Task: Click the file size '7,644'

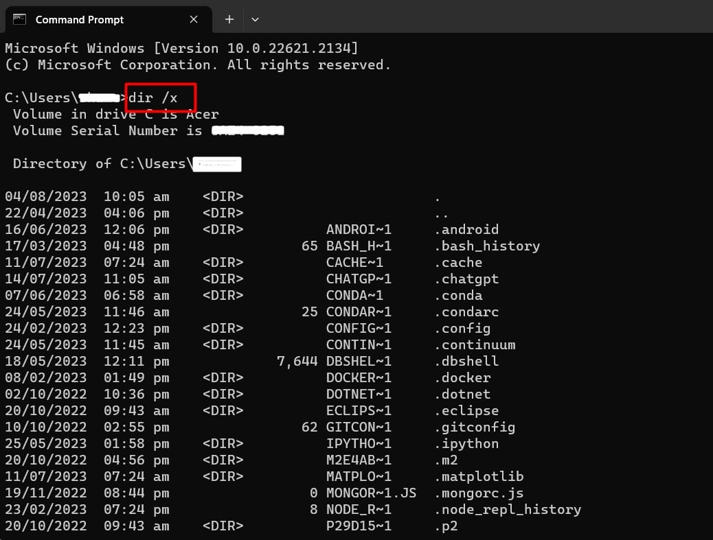Action: coord(297,362)
